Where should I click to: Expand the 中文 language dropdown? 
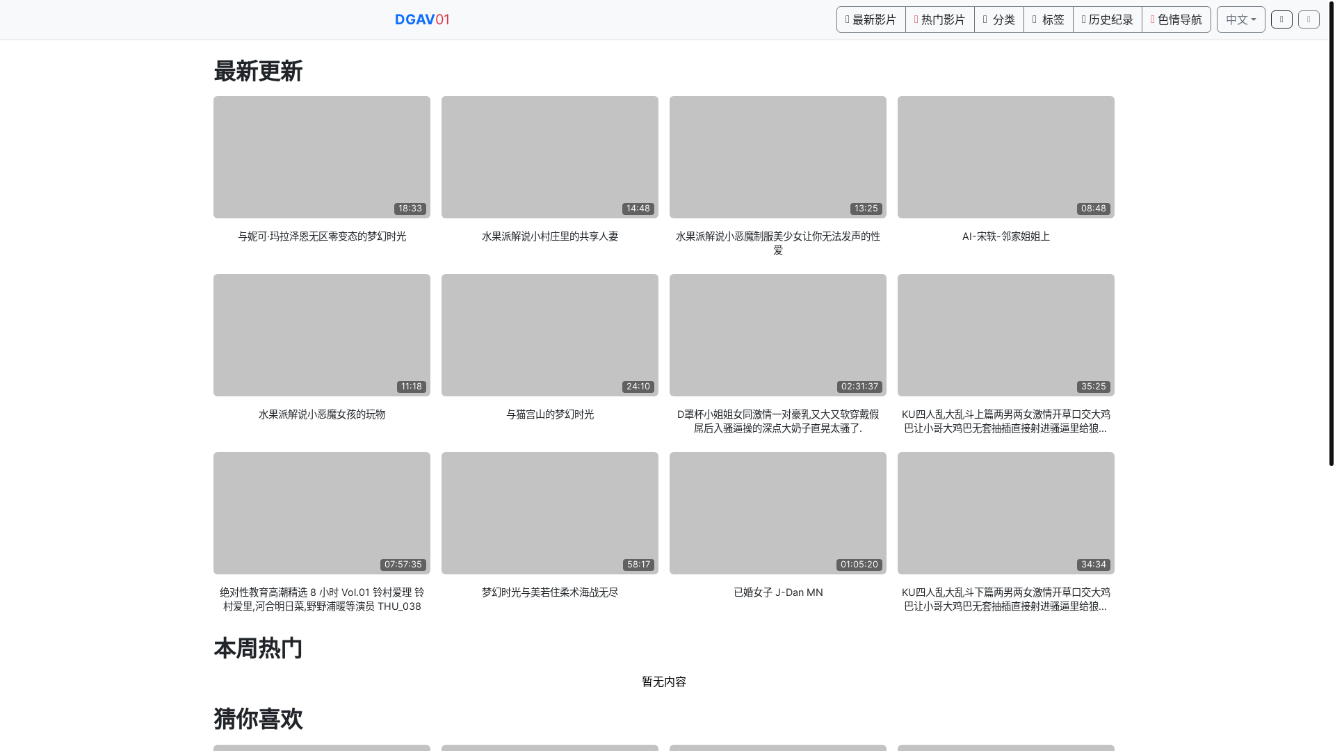1240,19
